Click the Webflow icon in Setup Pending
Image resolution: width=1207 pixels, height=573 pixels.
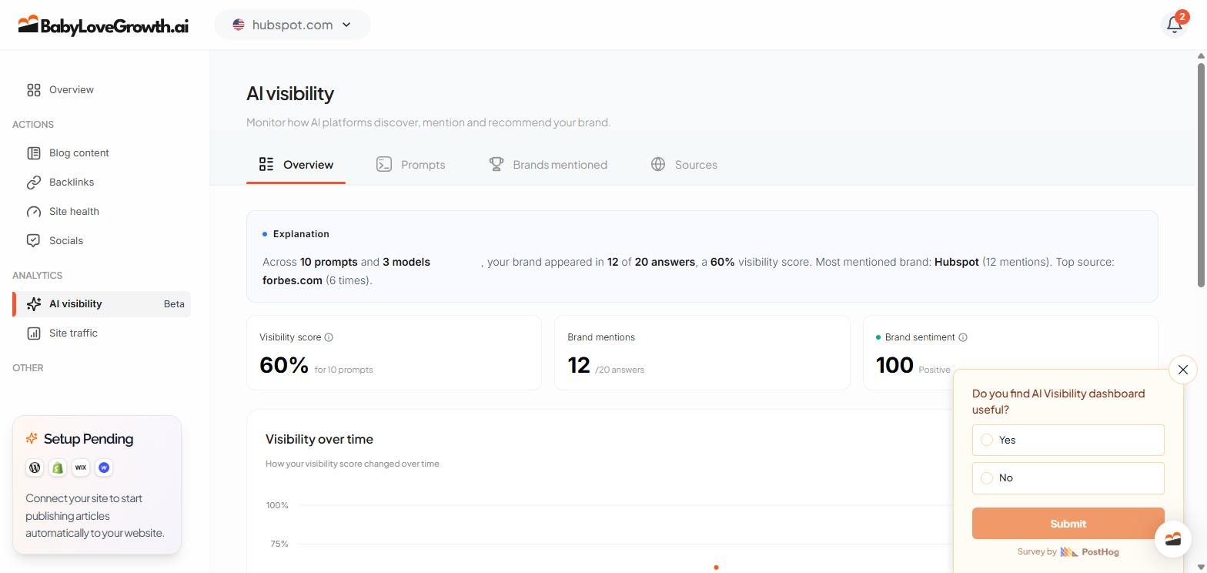(104, 467)
